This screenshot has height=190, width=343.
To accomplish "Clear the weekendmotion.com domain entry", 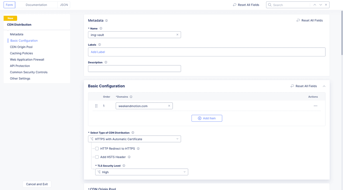I will click(169, 106).
